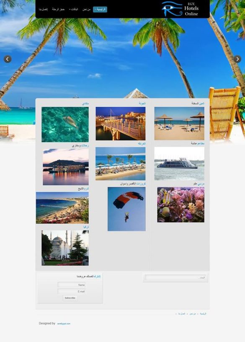Open the parachute skydiving picture
Viewport: 245px width, 342px height.
point(126,209)
